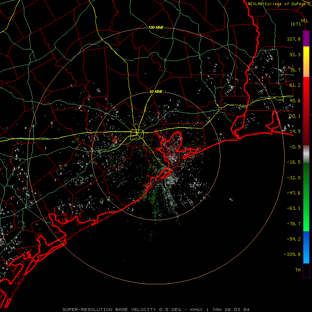Image resolution: width=312 pixels, height=312 pixels.
Task: Click the VEL legend title
Action: point(304,21)
